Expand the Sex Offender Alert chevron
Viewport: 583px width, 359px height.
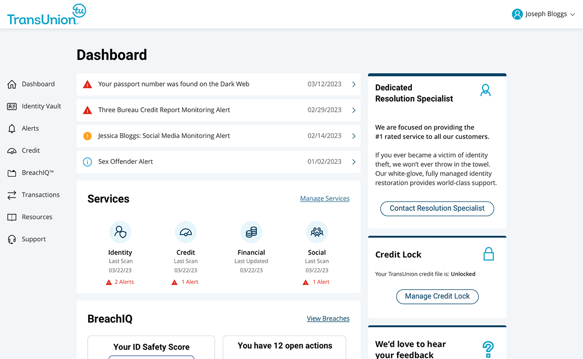[353, 162]
